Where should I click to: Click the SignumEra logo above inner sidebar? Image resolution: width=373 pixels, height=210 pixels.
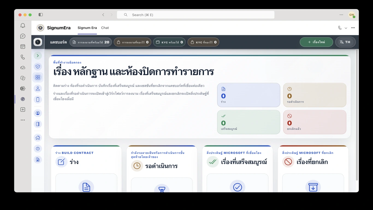pos(38,42)
